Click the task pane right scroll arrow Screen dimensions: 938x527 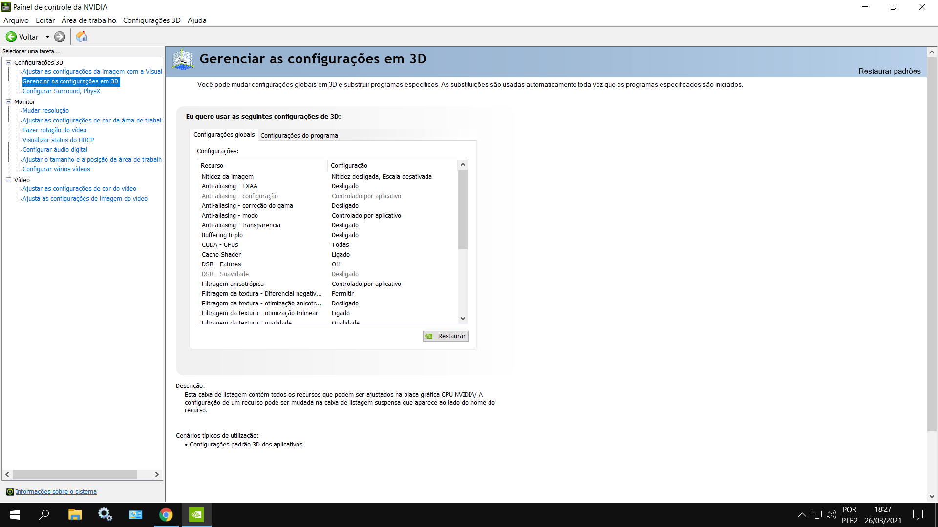pyautogui.click(x=157, y=475)
